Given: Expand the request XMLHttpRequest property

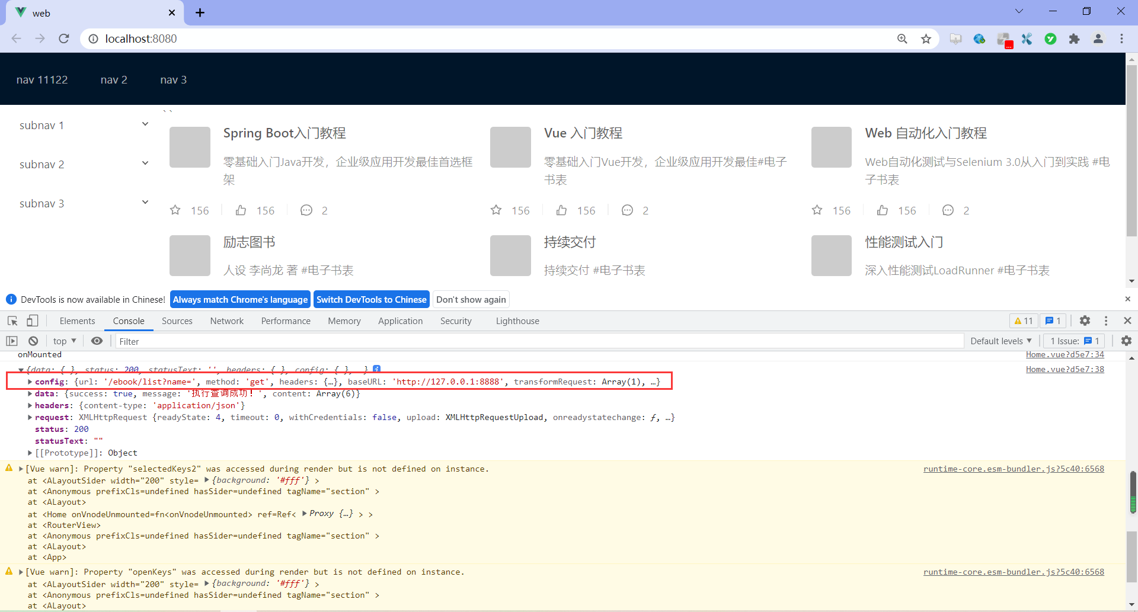Looking at the screenshot, I should tap(30, 417).
